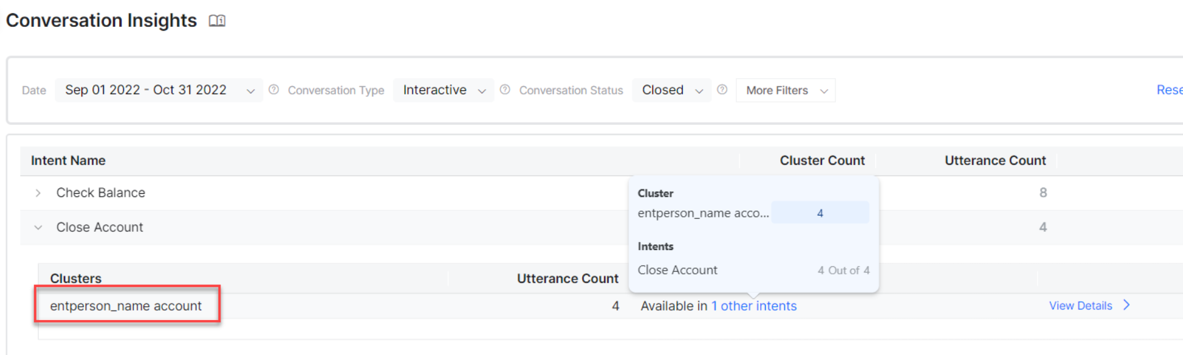This screenshot has width=1183, height=355.
Task: Click the Utterance Count header in main table
Action: (994, 161)
